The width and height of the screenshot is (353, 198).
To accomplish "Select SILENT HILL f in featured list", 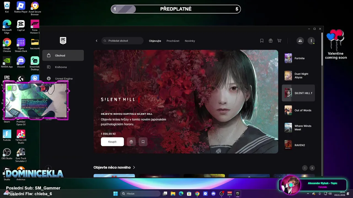I will pos(298,93).
